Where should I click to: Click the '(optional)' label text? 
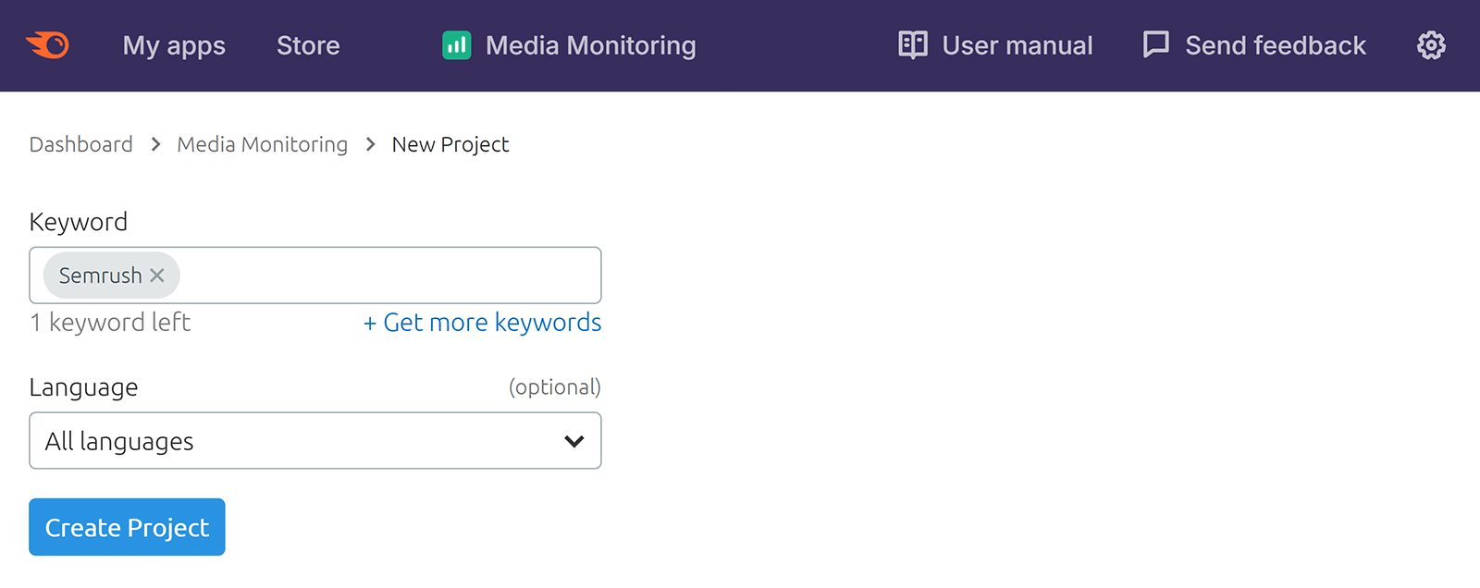pos(555,387)
